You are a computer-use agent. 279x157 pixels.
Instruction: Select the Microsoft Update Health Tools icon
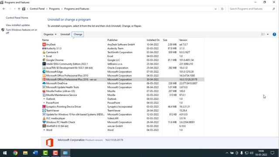(x=44, y=87)
